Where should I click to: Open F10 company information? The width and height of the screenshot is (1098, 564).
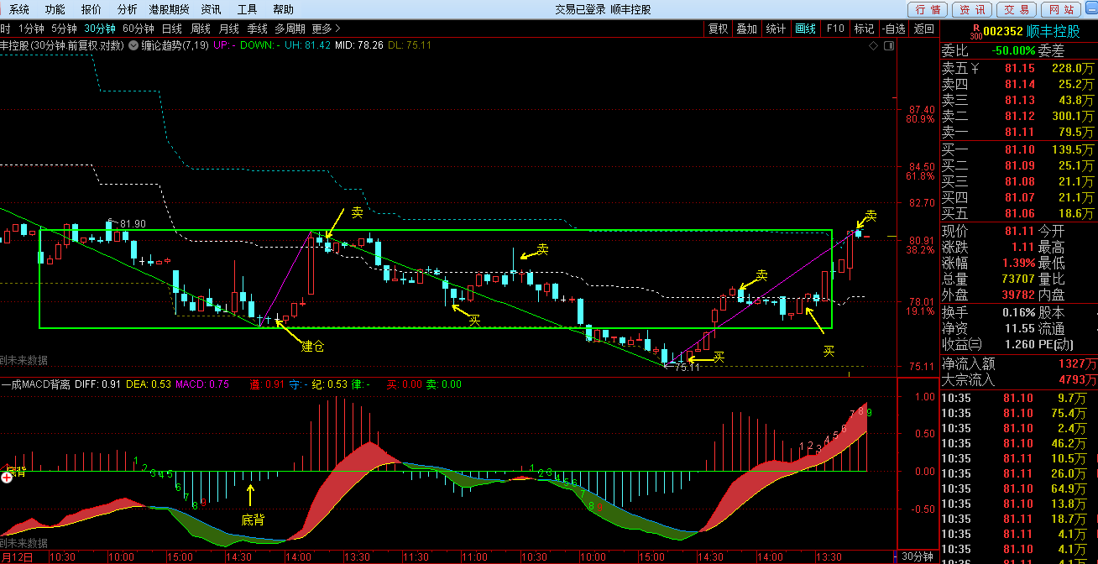click(835, 28)
